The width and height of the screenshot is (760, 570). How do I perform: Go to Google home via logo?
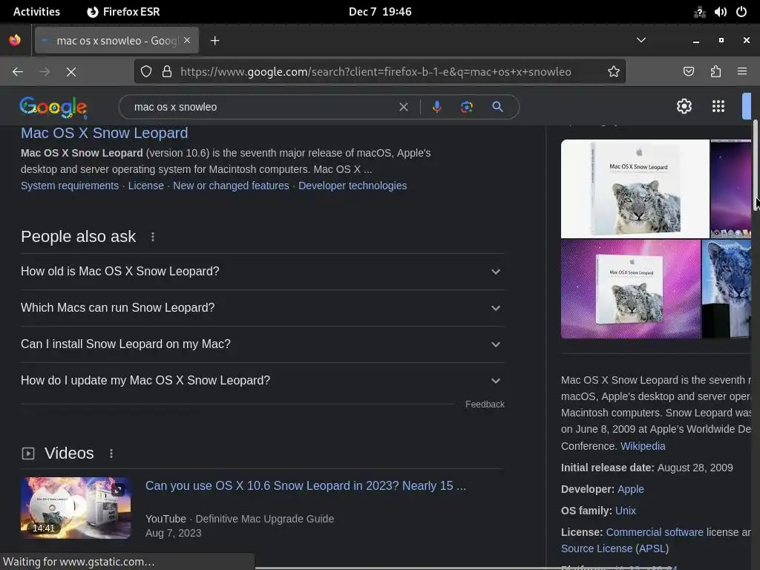point(53,107)
